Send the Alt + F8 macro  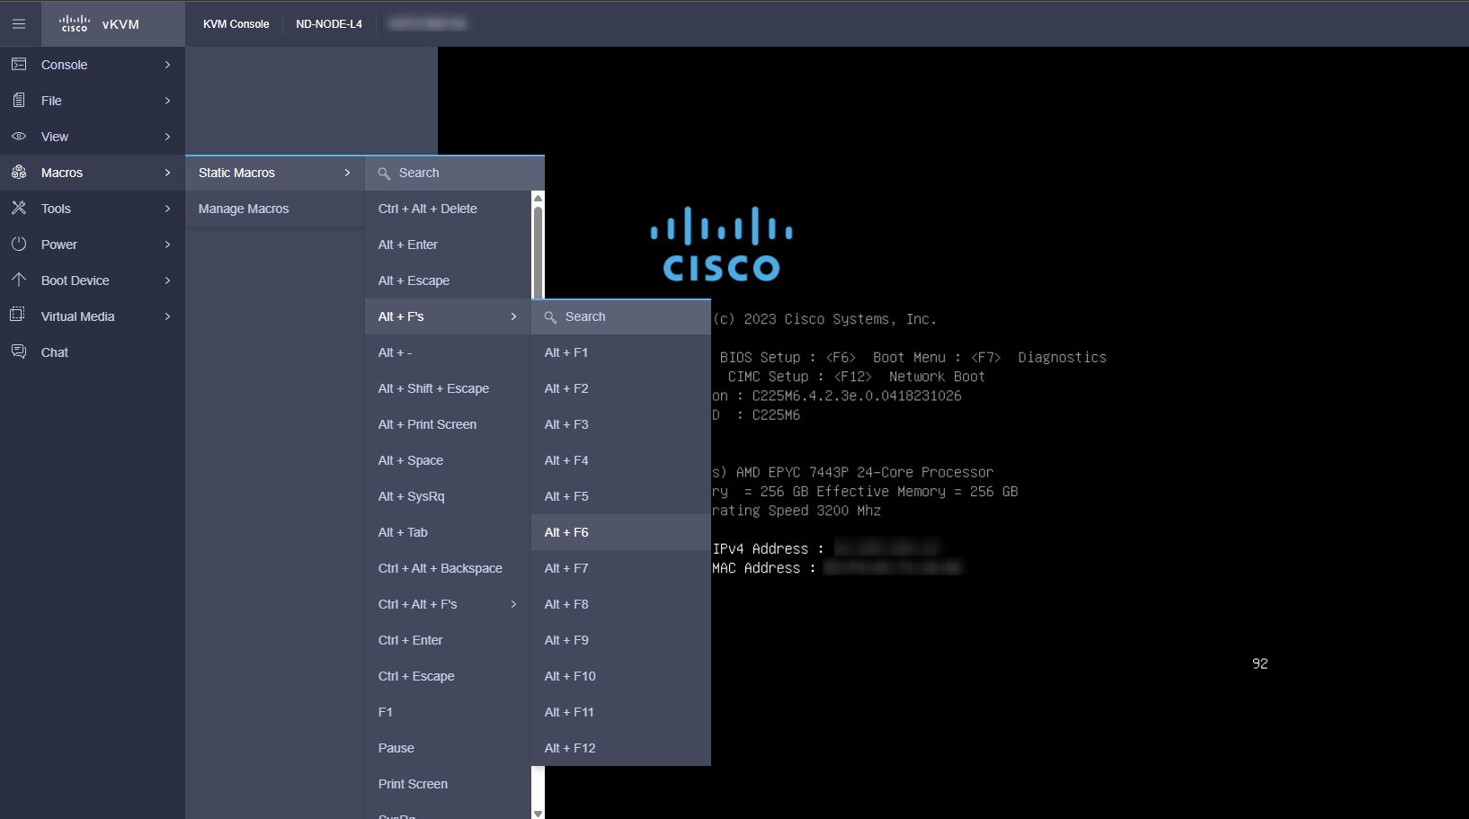click(x=621, y=604)
